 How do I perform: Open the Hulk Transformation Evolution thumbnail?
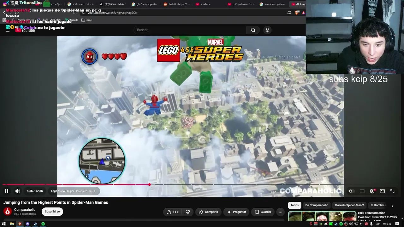tap(322, 216)
